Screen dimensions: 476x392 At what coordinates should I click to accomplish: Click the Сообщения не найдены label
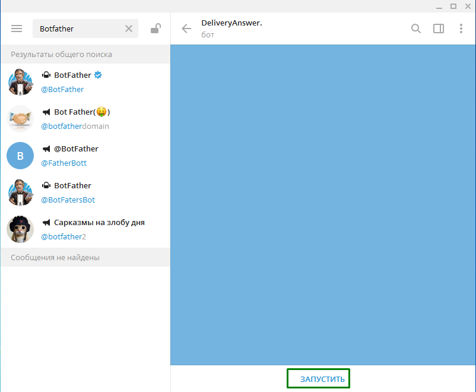coord(55,257)
